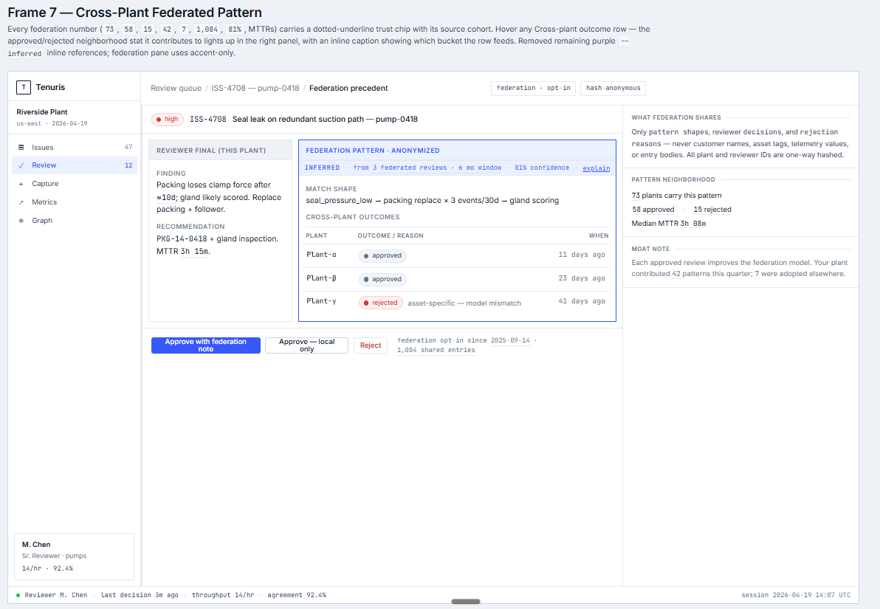Screen dimensions: 880x609
Task: Click the Tenuris logo square
Action: [x=22, y=87]
